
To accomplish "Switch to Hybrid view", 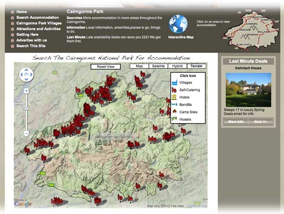I will (x=177, y=66).
